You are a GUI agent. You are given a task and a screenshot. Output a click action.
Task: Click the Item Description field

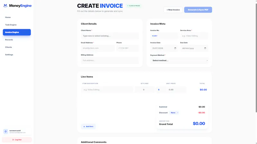[107, 90]
